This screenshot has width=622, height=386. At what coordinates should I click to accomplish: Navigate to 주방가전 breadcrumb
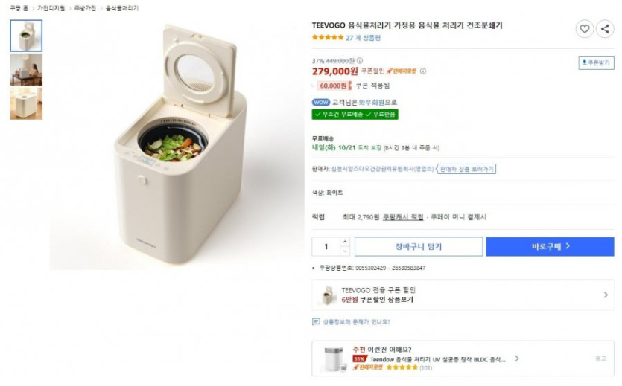tap(84, 8)
